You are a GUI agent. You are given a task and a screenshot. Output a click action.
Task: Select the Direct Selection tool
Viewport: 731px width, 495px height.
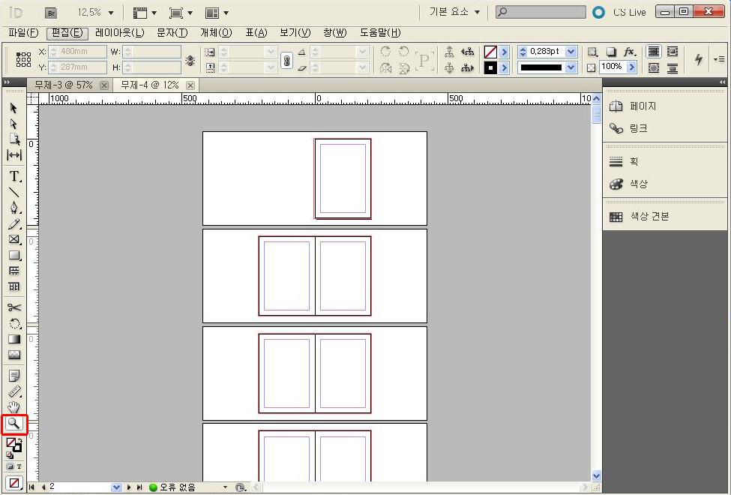click(14, 124)
